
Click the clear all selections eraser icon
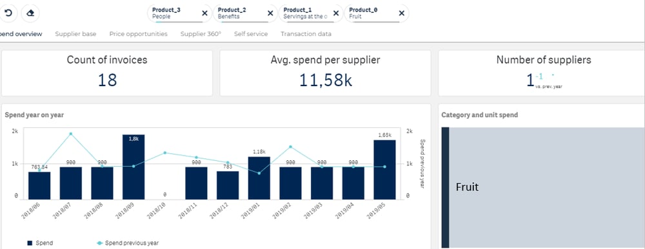[x=30, y=13]
